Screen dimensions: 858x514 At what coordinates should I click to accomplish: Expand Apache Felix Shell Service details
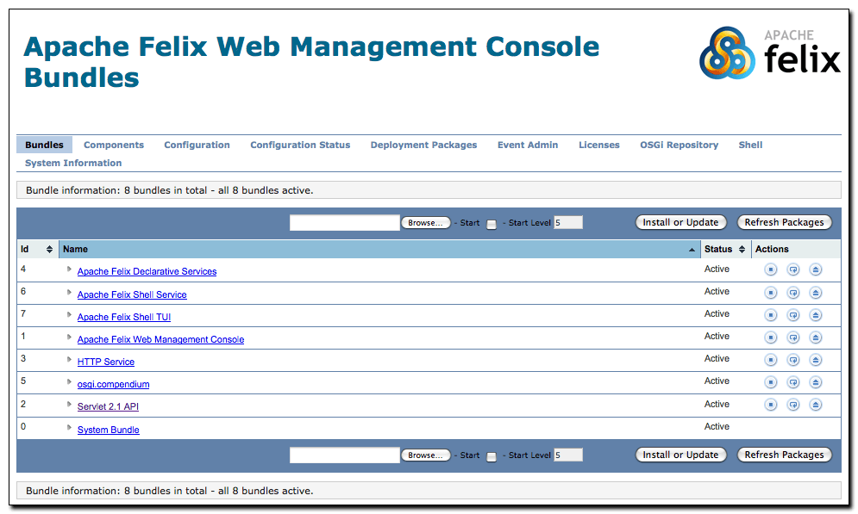point(69,292)
